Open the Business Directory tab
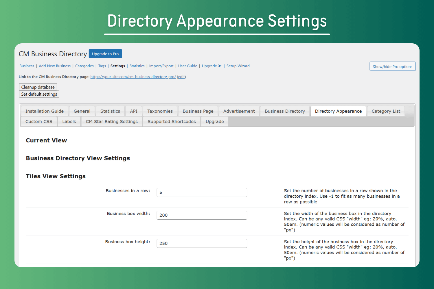Image resolution: width=434 pixels, height=289 pixels. point(285,111)
